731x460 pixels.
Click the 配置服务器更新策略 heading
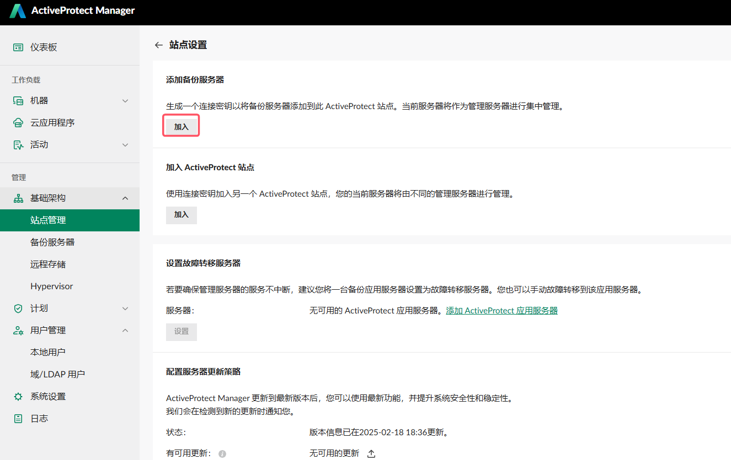(203, 372)
